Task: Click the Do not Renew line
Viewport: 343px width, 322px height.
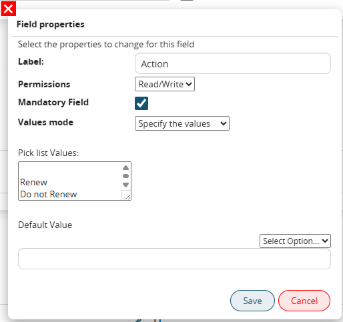Action: (49, 194)
